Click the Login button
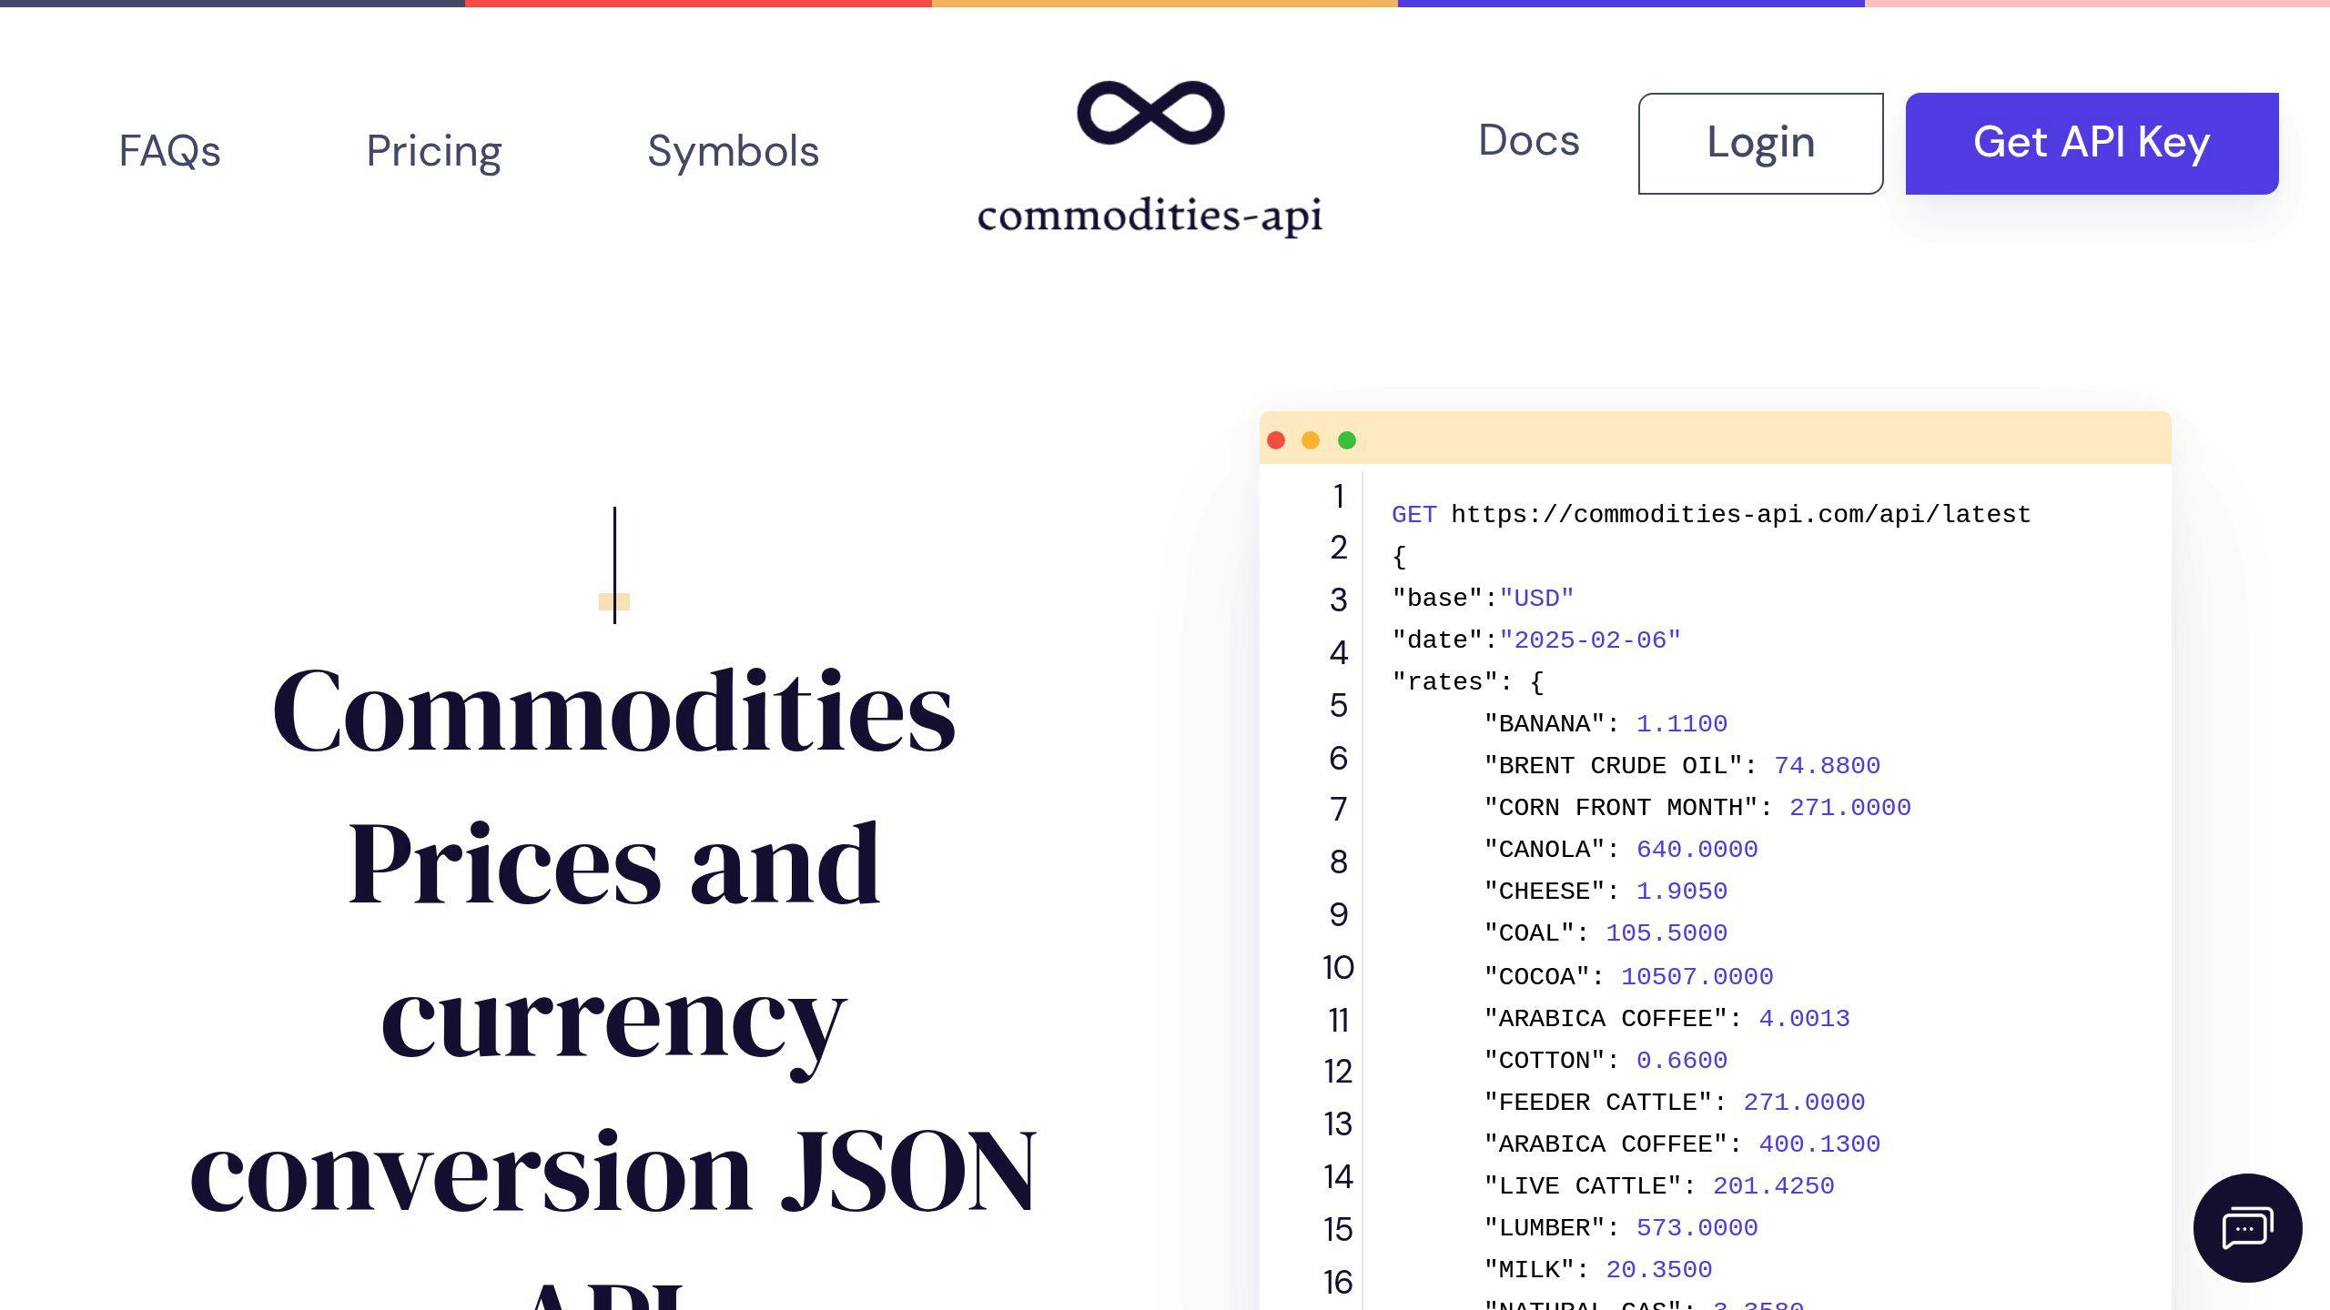The image size is (2330, 1310). (x=1761, y=143)
